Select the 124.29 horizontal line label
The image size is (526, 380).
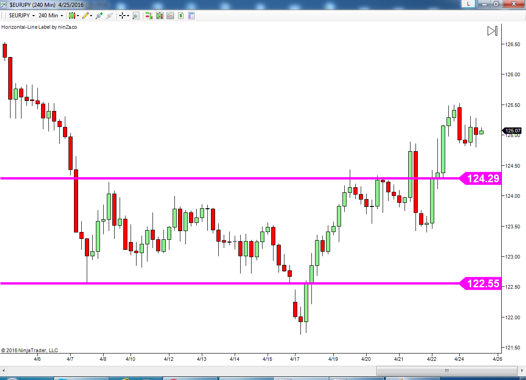480,178
